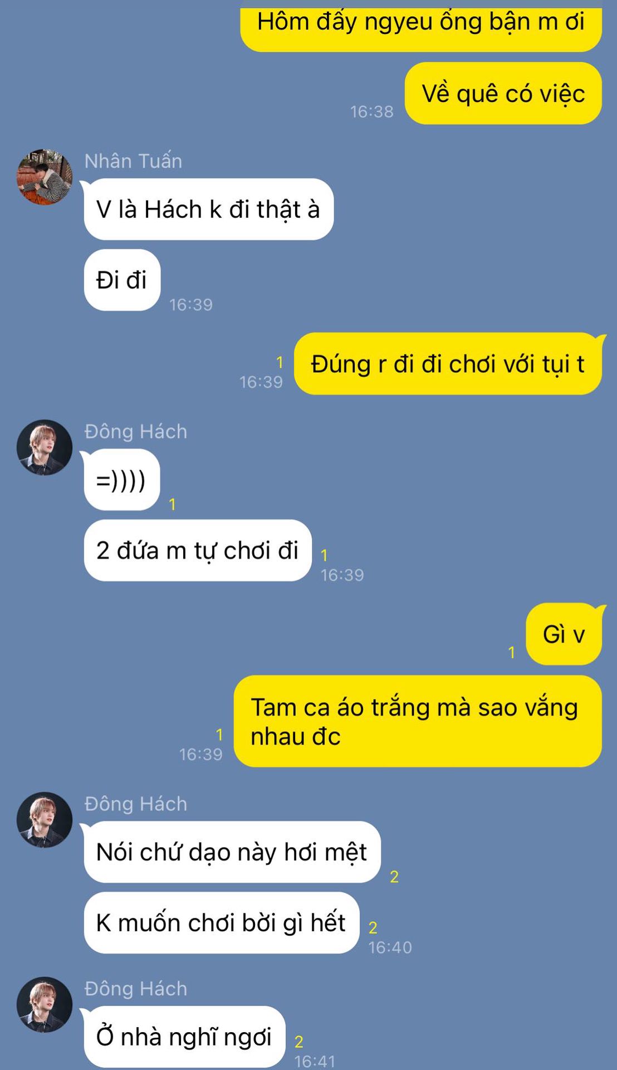Open Nhân Tuấn's profile avatar
Viewport: 617px width, 1070px height.
(45, 177)
